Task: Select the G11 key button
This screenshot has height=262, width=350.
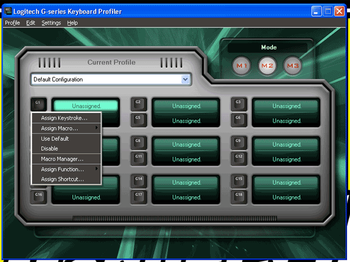Action: pyautogui.click(x=139, y=159)
